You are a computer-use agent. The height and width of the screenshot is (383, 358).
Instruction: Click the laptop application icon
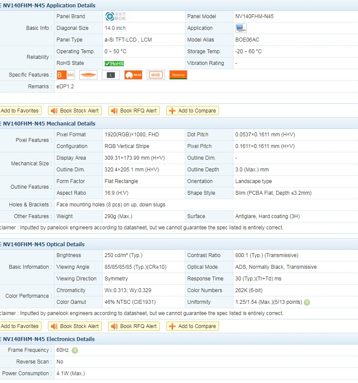coord(241,28)
